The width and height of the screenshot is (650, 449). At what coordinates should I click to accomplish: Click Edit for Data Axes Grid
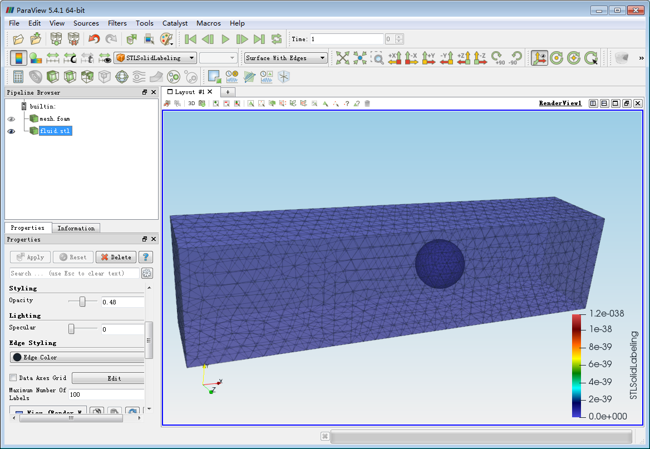click(x=109, y=378)
